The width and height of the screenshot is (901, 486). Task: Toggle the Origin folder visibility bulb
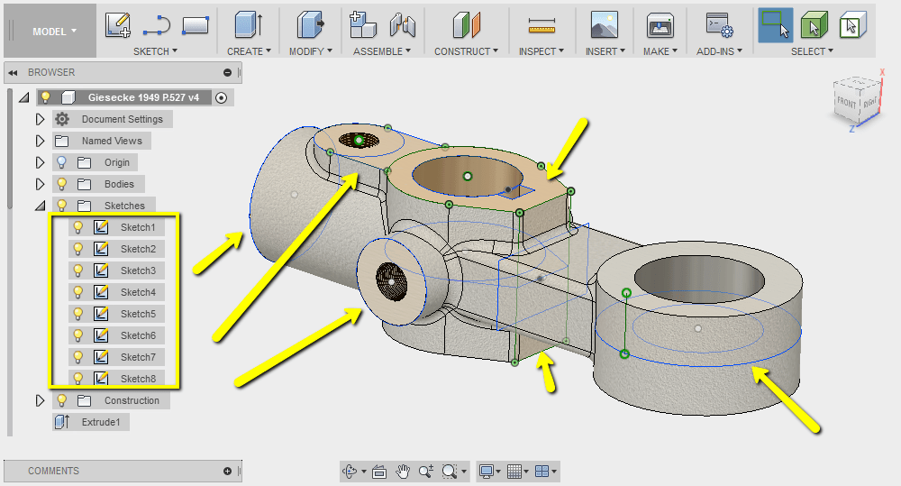[x=61, y=162]
